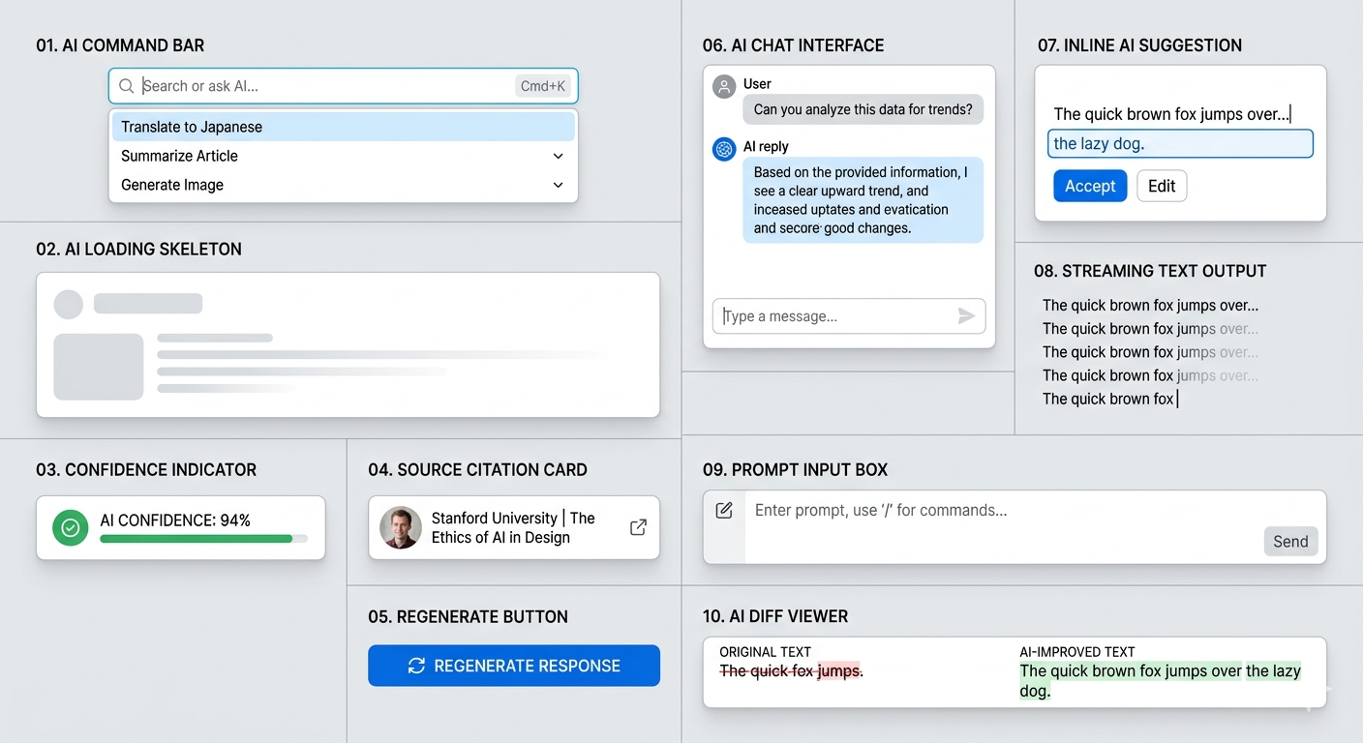Select Translate to Japanese option

coord(343,127)
